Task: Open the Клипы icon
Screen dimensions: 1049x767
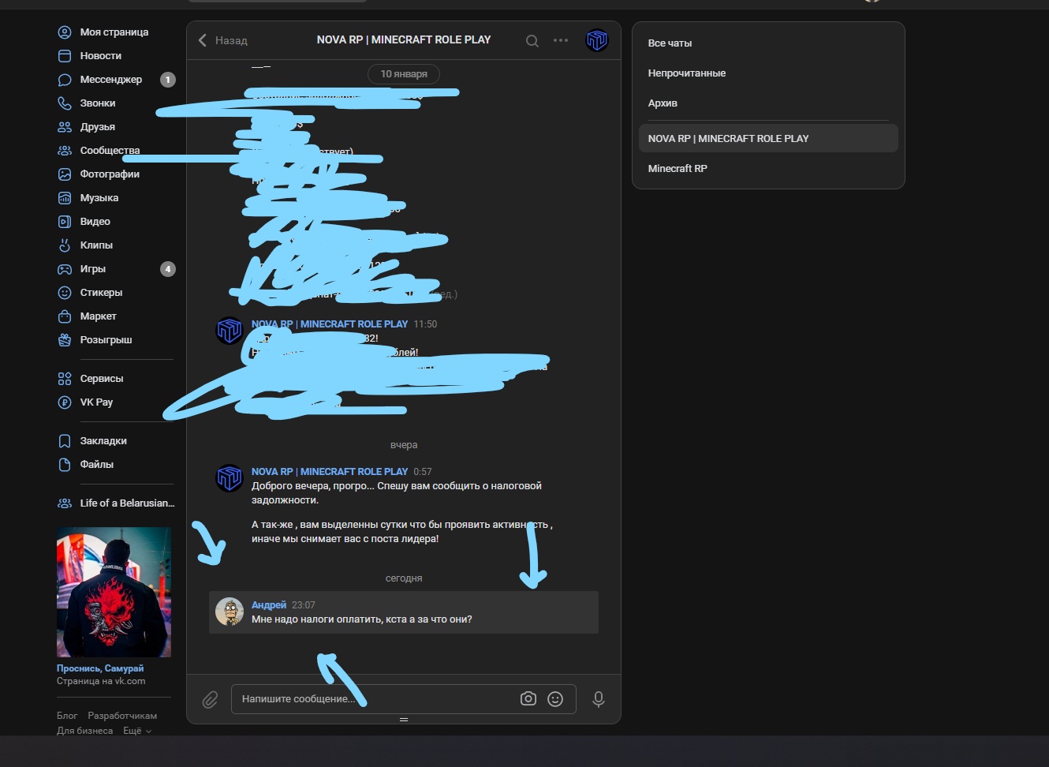Action: tap(65, 245)
